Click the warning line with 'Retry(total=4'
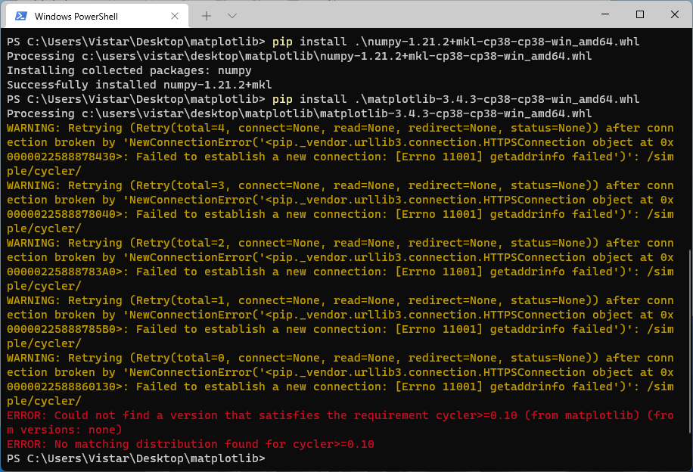 pyautogui.click(x=340, y=128)
